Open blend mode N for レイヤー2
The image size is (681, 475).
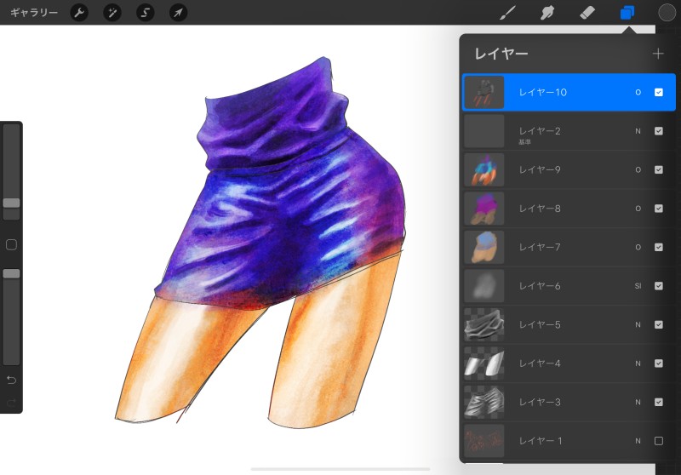tap(638, 131)
